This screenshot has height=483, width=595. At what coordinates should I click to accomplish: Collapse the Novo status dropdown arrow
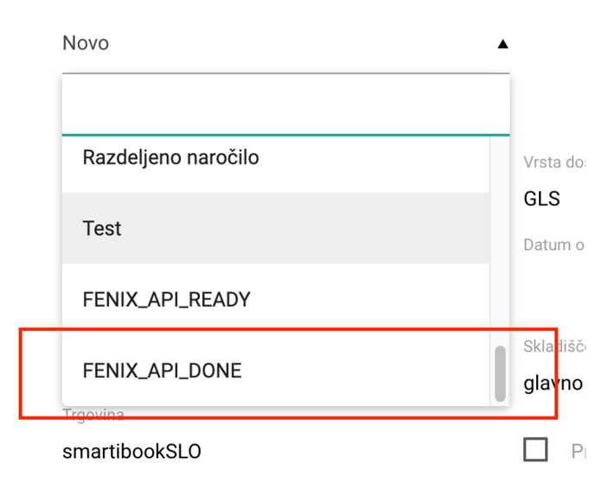[502, 44]
